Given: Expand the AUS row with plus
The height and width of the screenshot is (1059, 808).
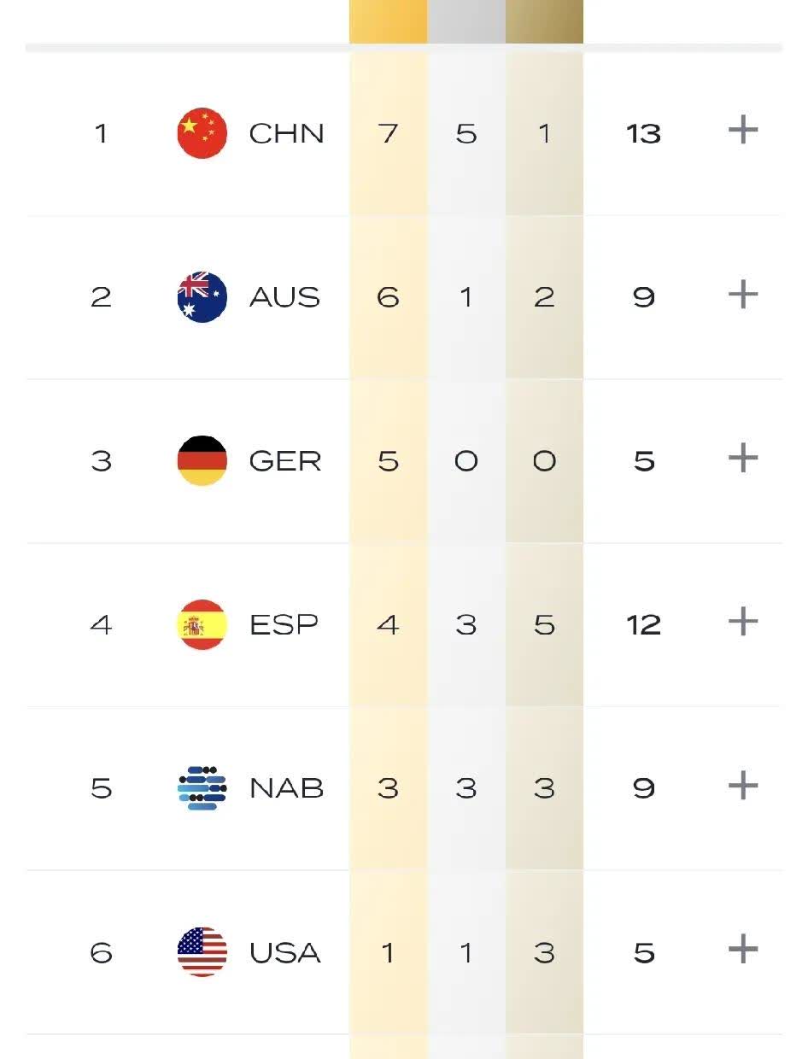Looking at the screenshot, I should (x=743, y=295).
